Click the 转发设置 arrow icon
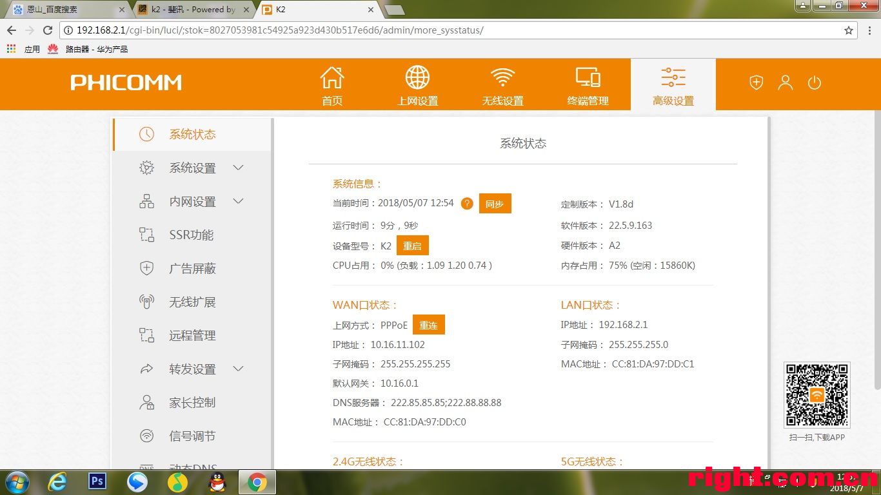This screenshot has height=495, width=881. [147, 369]
